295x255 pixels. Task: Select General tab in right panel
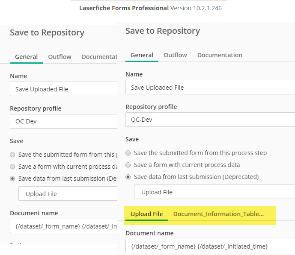click(142, 55)
